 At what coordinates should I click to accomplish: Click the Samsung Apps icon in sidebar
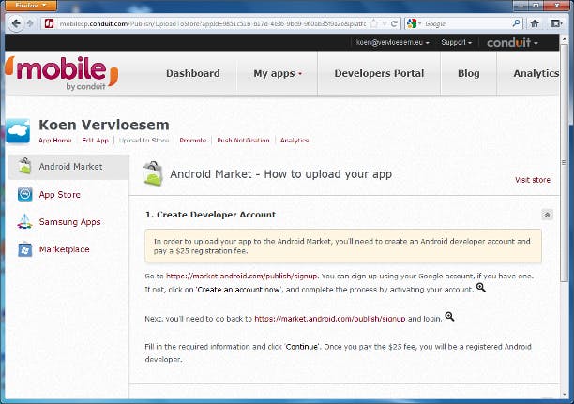(x=25, y=222)
